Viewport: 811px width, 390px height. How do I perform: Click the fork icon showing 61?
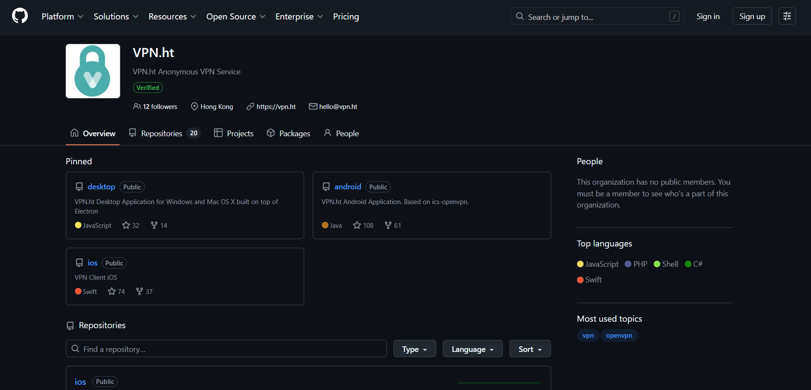click(x=388, y=225)
